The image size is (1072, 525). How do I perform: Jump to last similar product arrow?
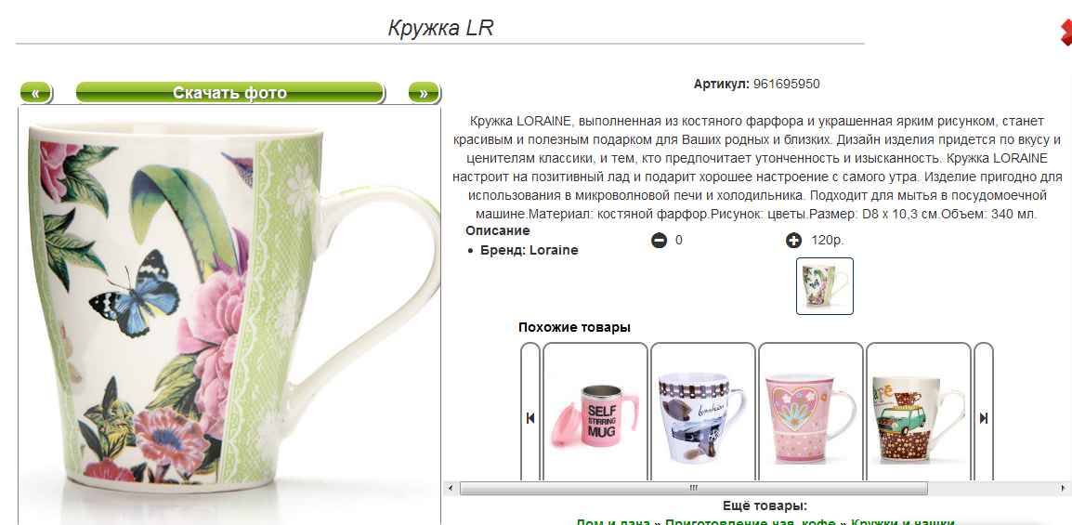coord(983,417)
